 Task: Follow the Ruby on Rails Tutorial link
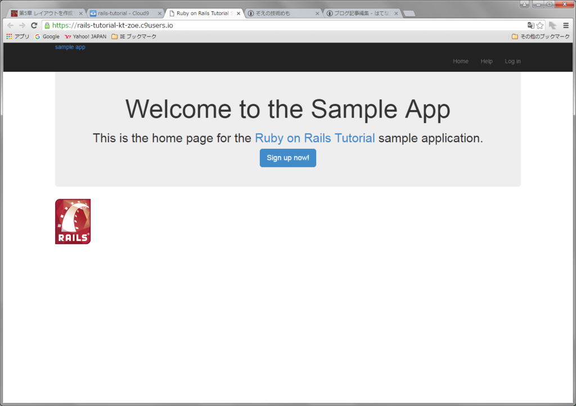point(315,138)
